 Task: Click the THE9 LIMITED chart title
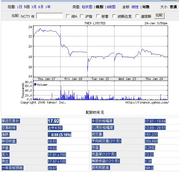tap(95, 23)
